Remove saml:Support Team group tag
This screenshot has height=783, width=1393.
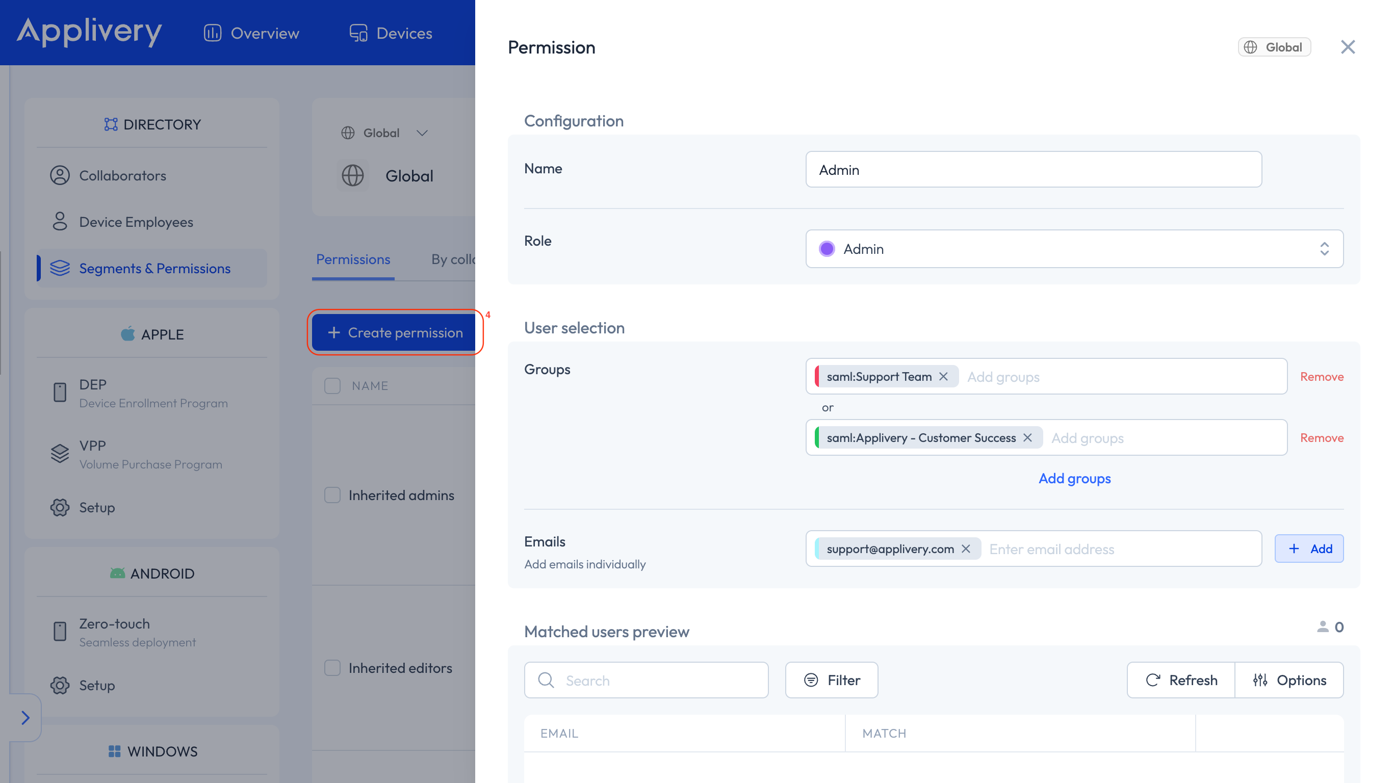pyautogui.click(x=943, y=376)
